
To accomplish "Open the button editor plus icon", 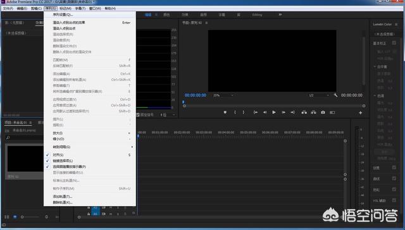I will [360, 112].
